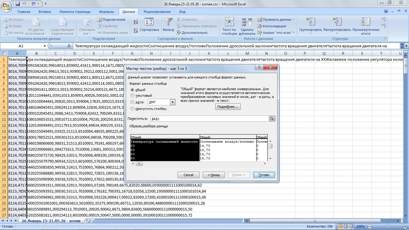409x230 pixels.
Task: Import data Из Веба
Action: (12, 26)
